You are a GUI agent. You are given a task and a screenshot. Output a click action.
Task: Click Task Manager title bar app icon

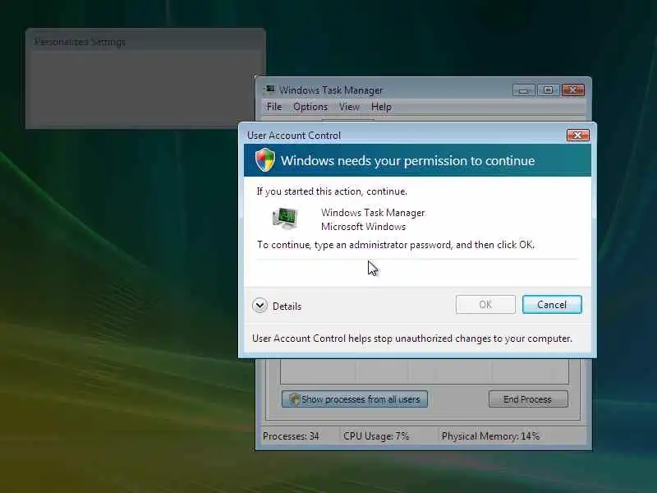270,90
